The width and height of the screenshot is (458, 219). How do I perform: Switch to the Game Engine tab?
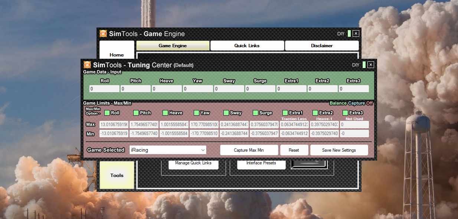click(x=173, y=46)
